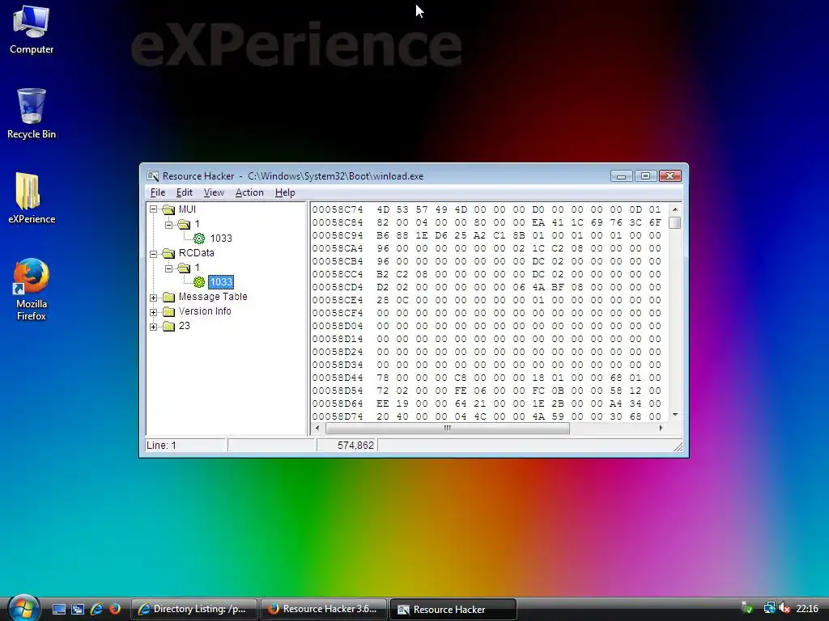Select the Message Table folder icon
The image size is (829, 621).
click(168, 298)
